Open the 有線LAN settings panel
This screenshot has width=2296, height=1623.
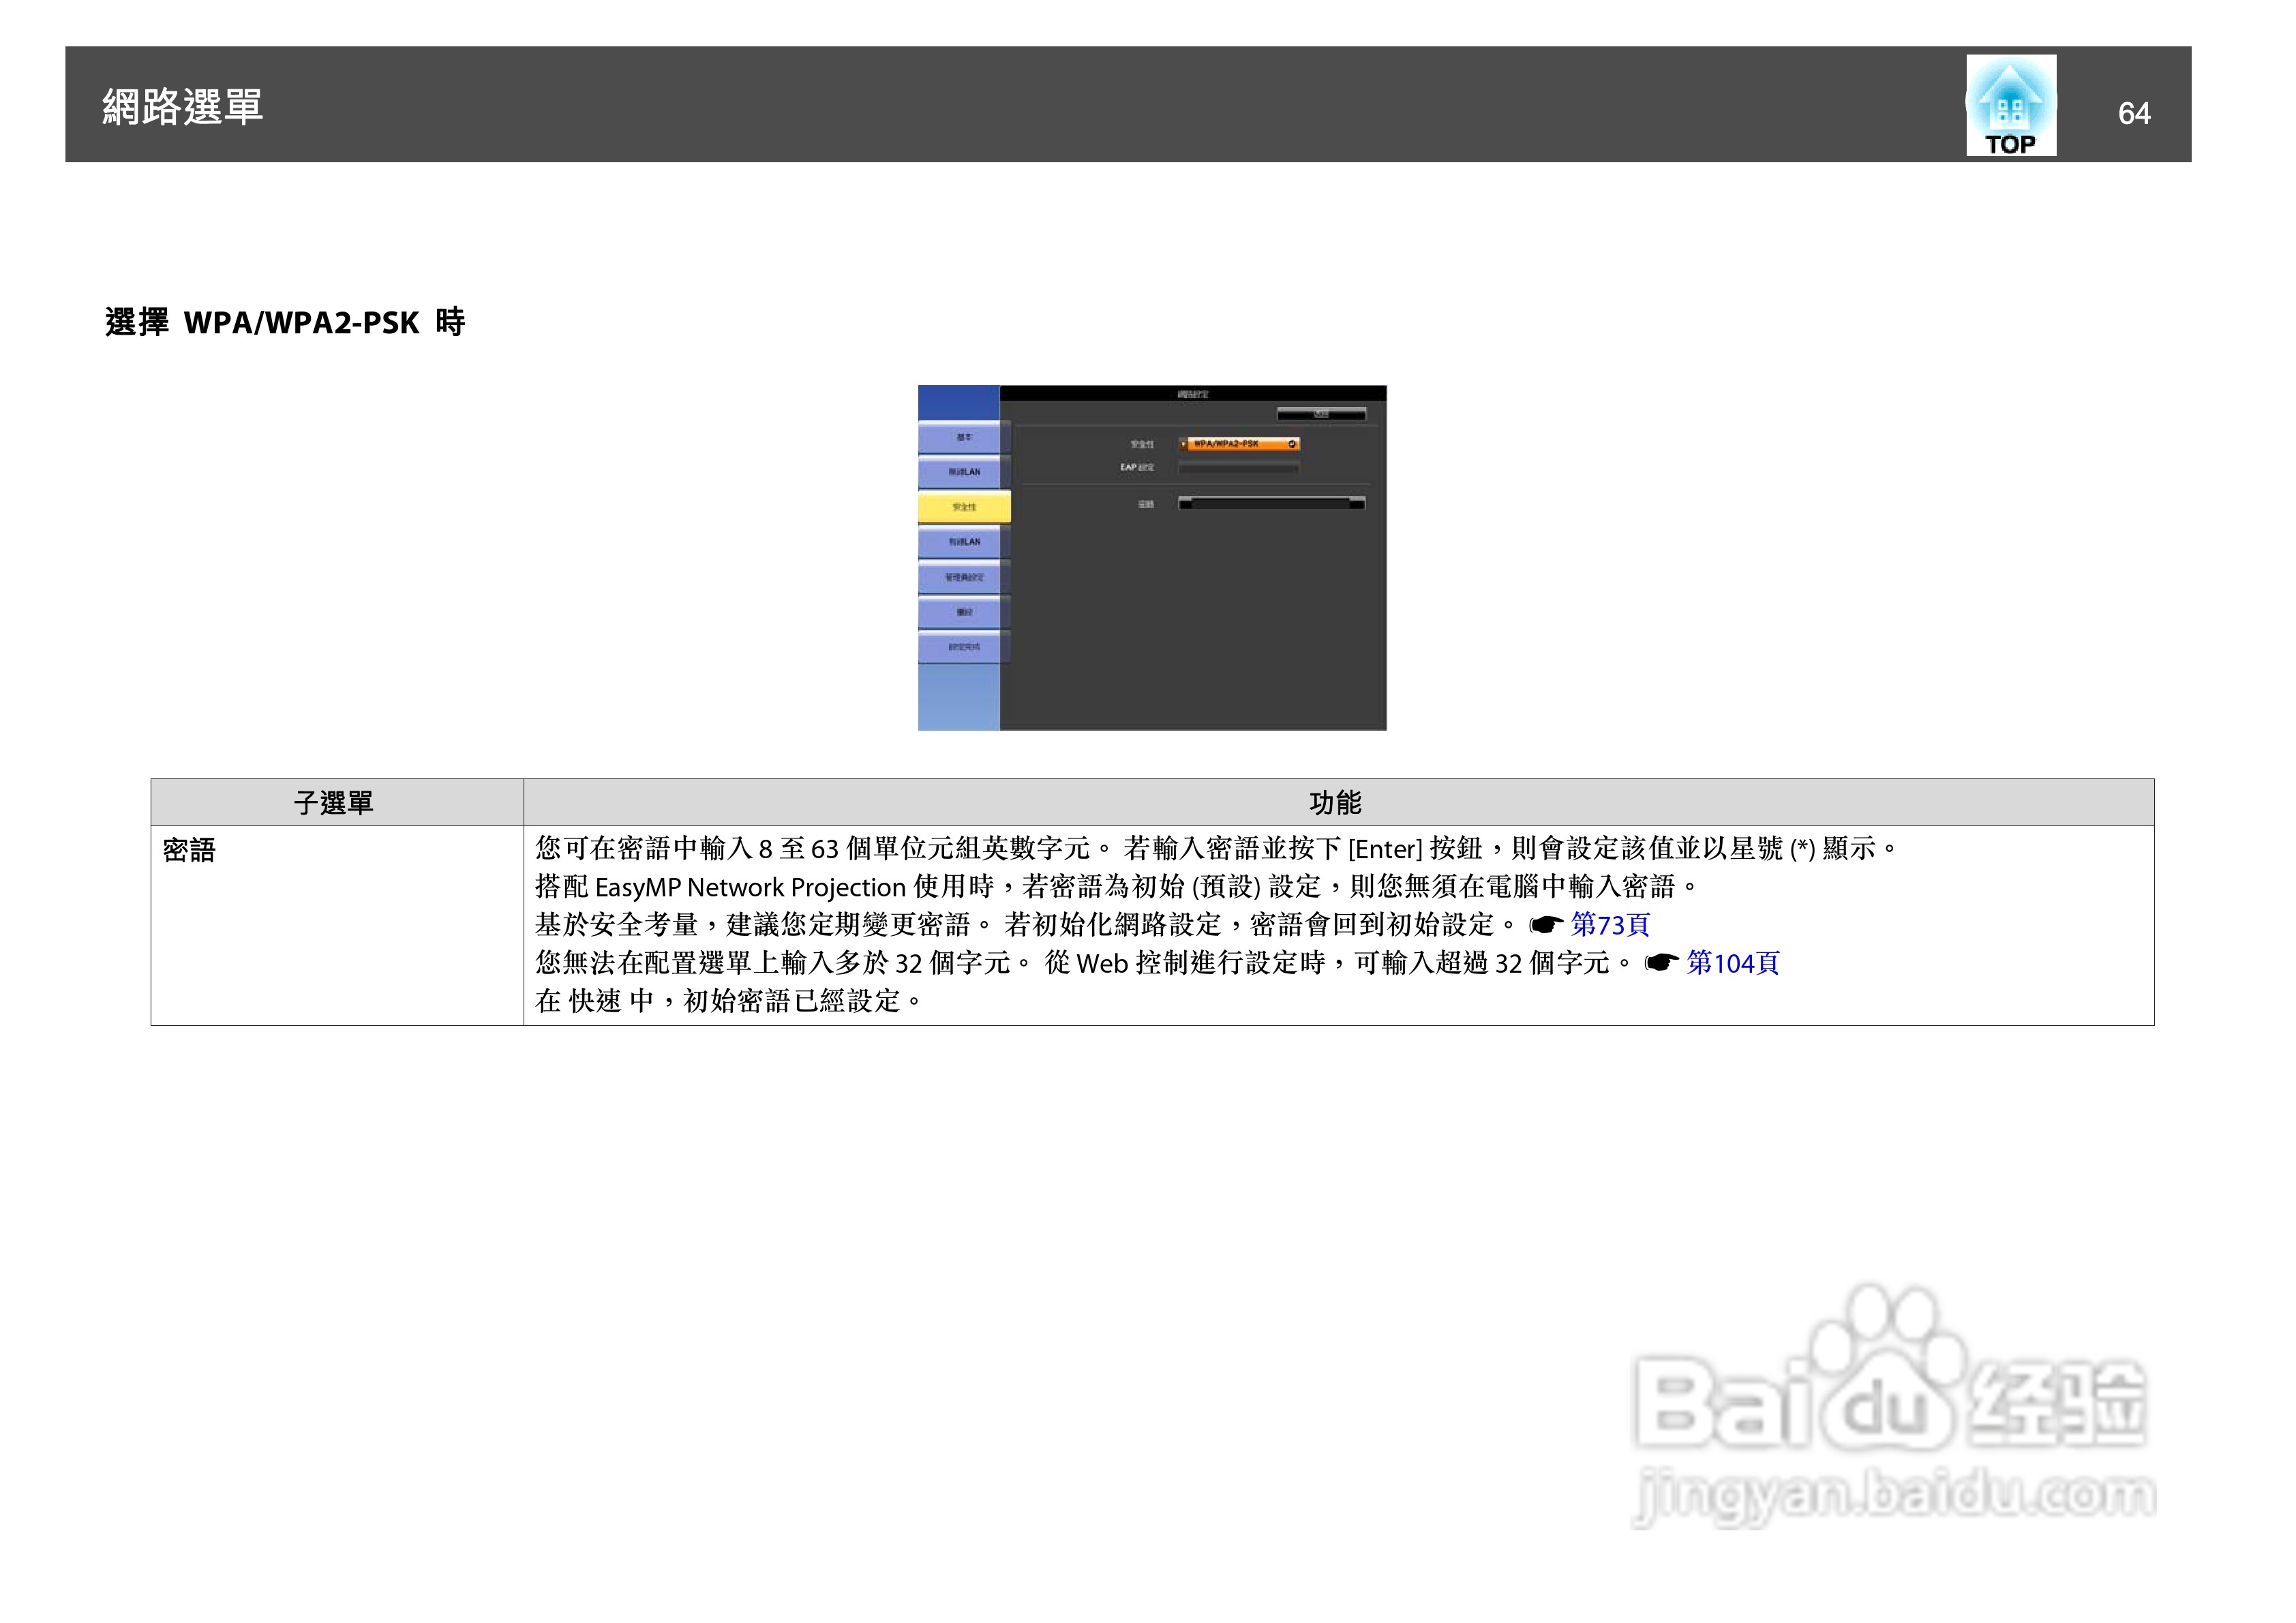[x=965, y=542]
